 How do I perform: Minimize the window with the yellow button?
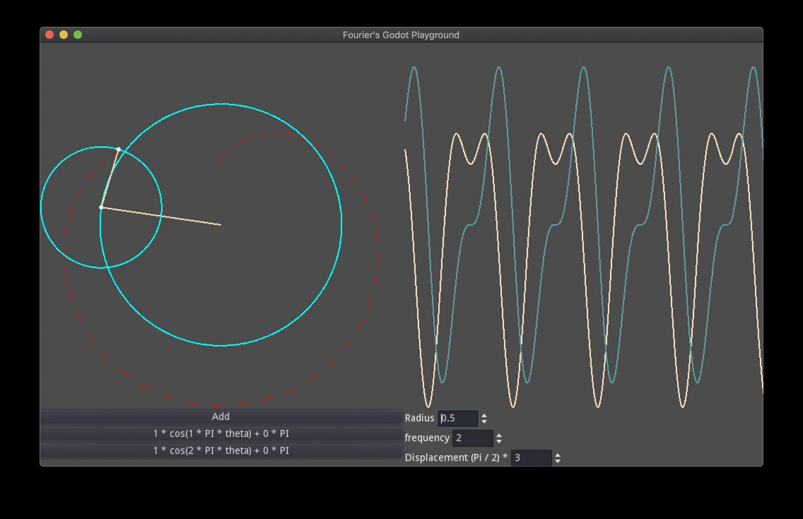pyautogui.click(x=64, y=35)
